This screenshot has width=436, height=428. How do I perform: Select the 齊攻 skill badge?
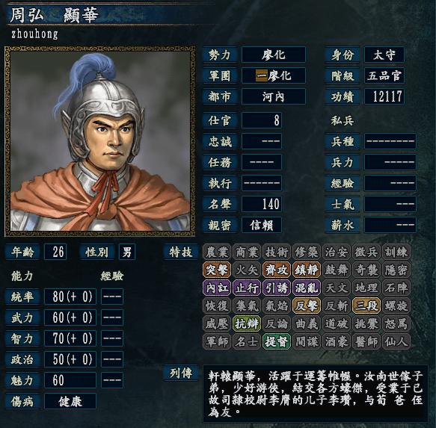pyautogui.click(x=277, y=270)
